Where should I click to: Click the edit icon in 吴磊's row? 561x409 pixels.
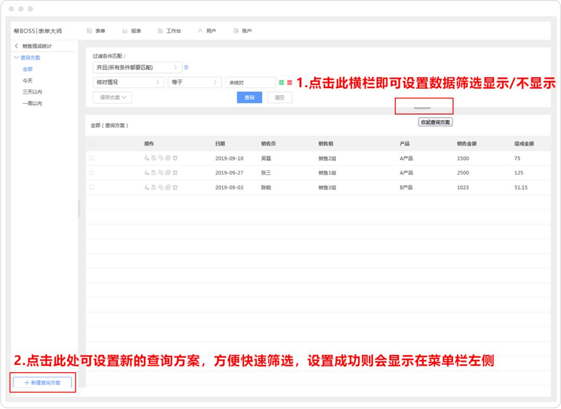click(147, 158)
